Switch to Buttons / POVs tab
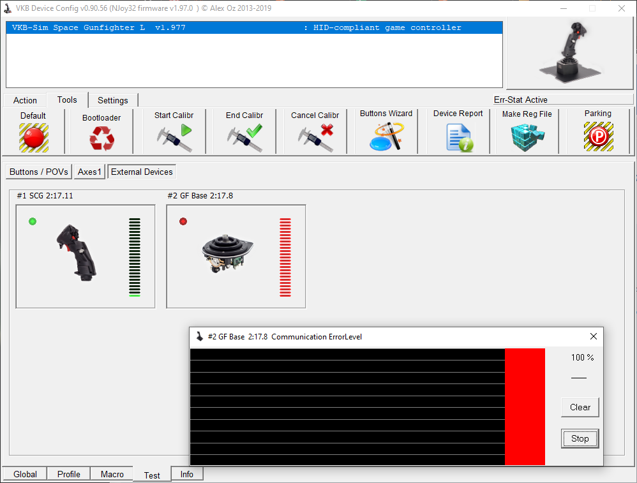The image size is (637, 483). point(39,172)
